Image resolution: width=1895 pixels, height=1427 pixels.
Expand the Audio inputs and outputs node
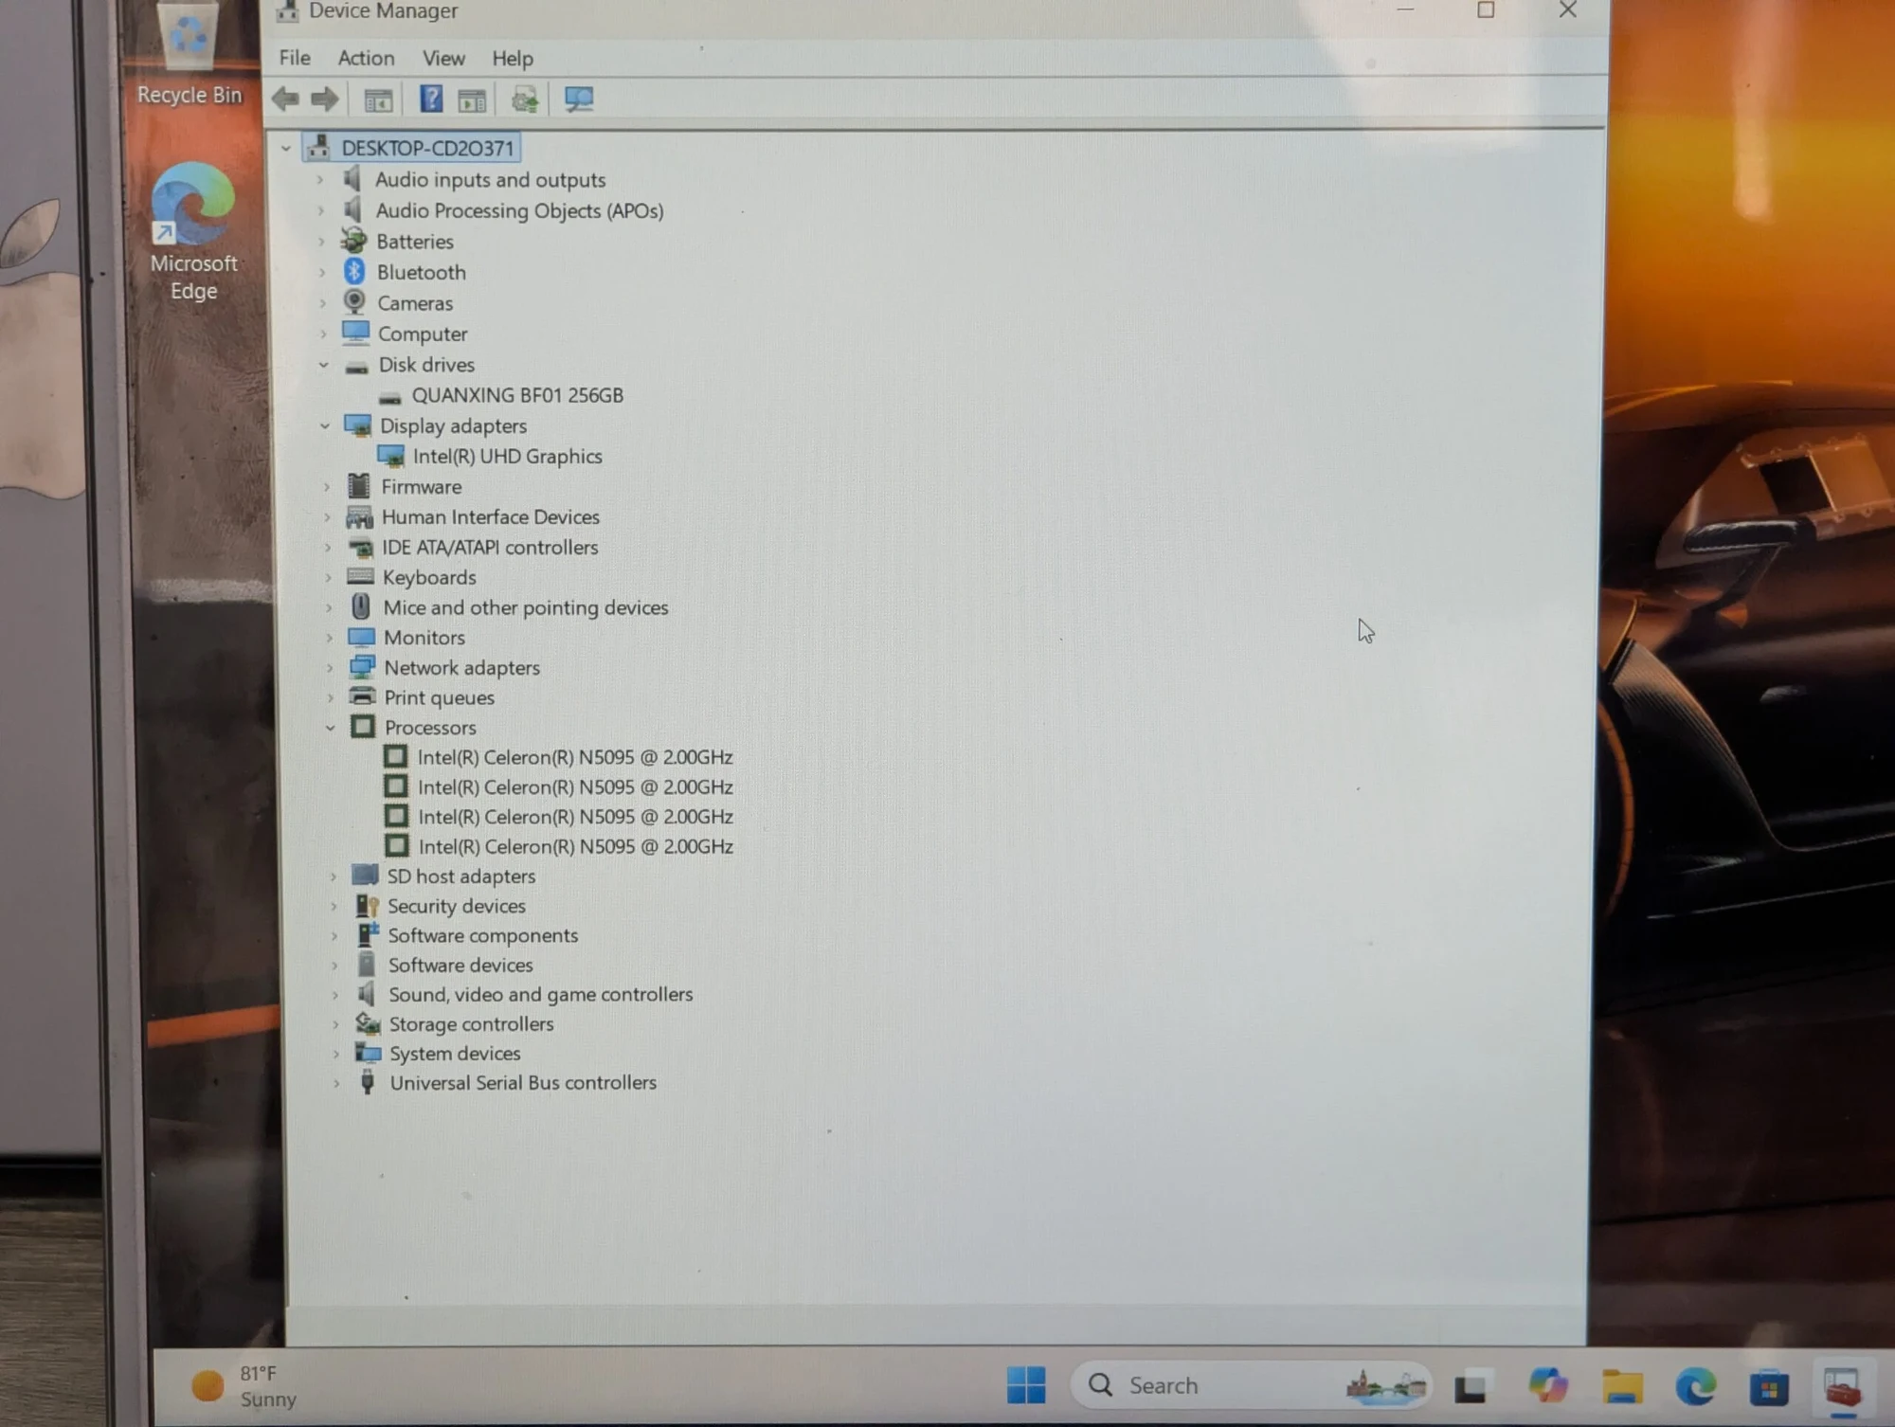[320, 179]
